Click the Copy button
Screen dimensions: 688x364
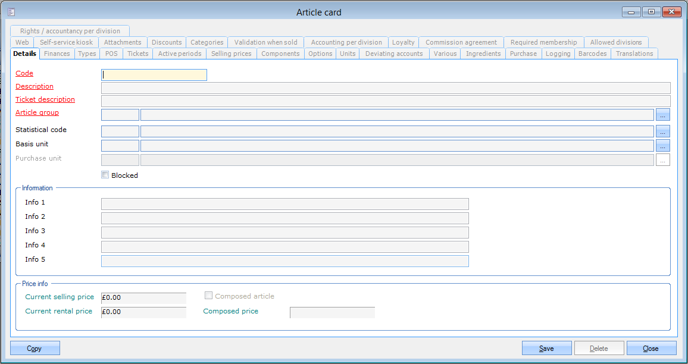coord(35,349)
